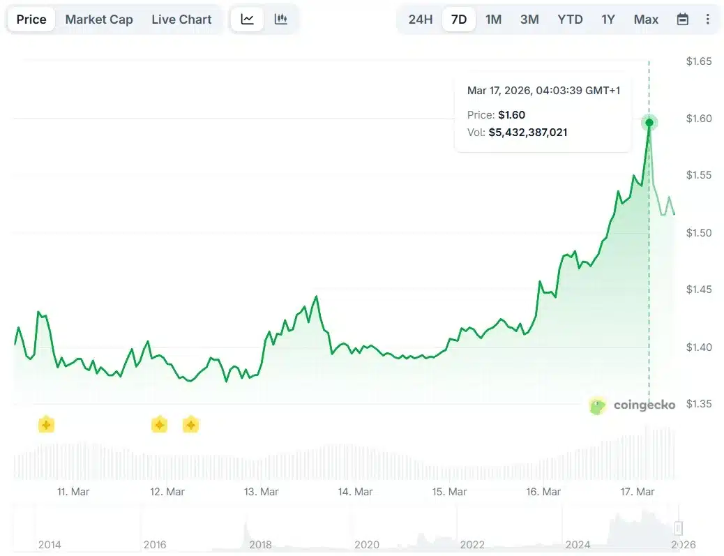The width and height of the screenshot is (724, 556).
Task: Set chart range to 3M
Action: (529, 20)
